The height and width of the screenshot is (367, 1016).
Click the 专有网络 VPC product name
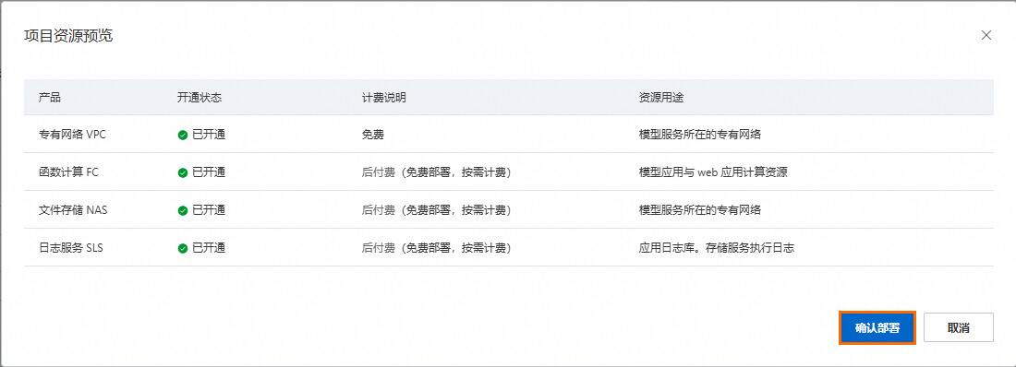[72, 135]
